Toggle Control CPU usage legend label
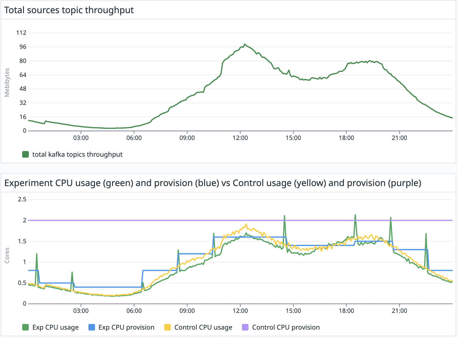 pos(203,327)
